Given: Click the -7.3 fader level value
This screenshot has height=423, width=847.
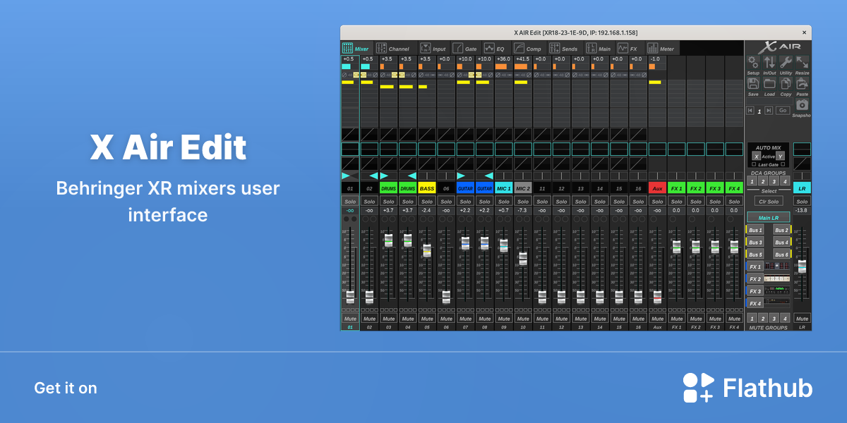Looking at the screenshot, I should point(522,210).
